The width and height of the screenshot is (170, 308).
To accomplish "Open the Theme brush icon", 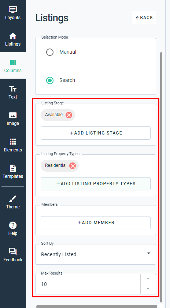I will [13, 199].
